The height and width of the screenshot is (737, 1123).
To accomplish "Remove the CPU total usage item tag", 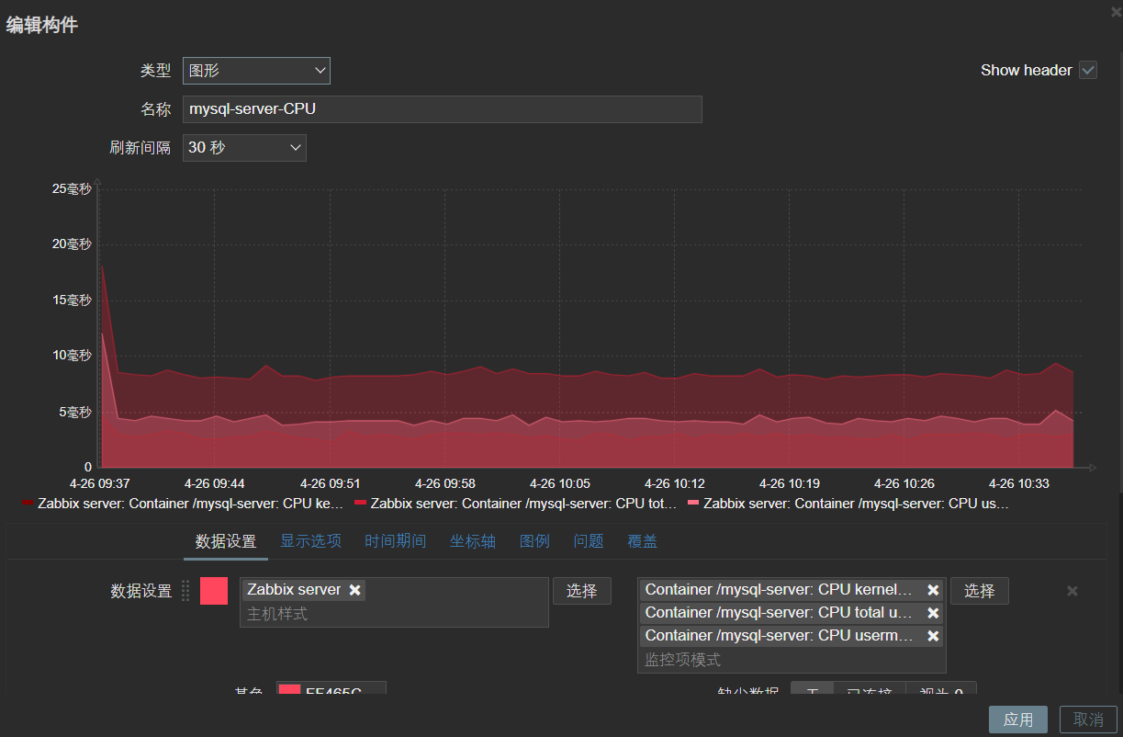I will (x=933, y=613).
